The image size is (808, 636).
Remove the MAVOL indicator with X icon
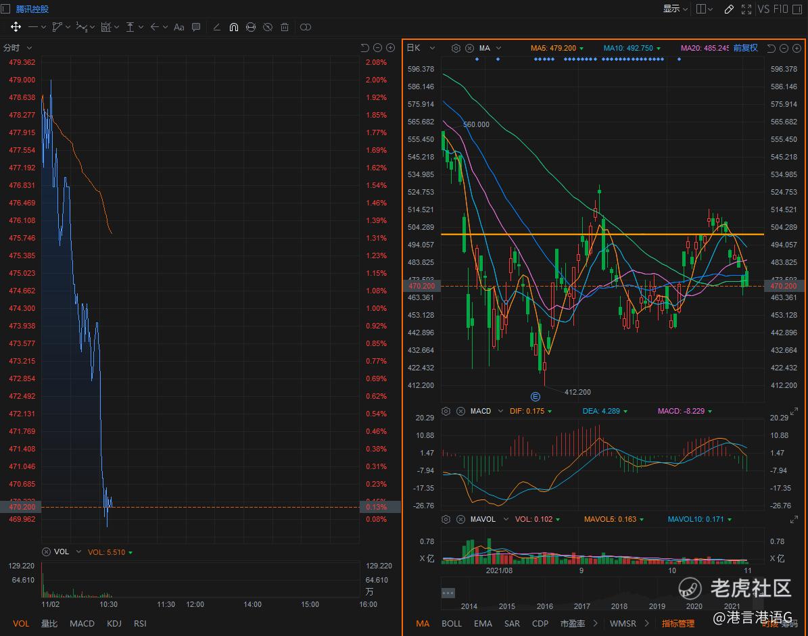[460, 519]
